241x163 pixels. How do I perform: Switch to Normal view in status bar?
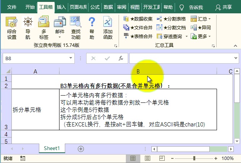click(x=133, y=158)
